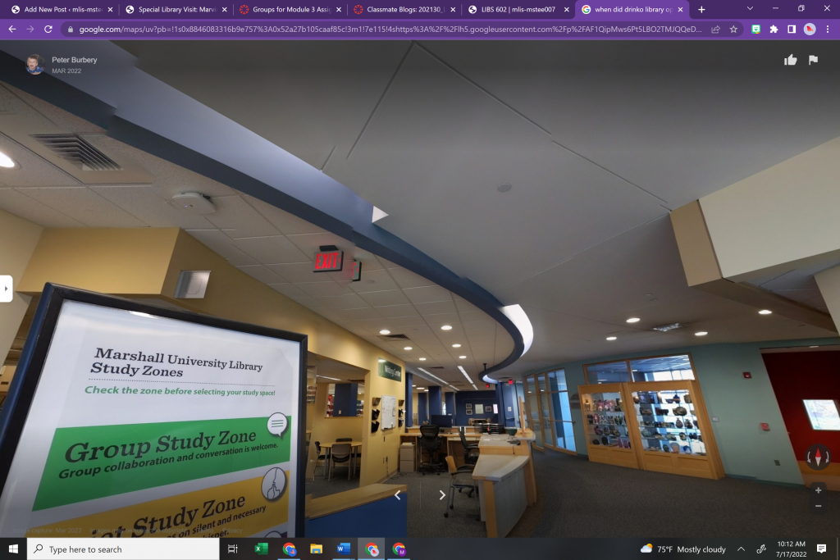Screen dimensions: 840x560
Task: Open the Windows notification center
Action: point(821,549)
